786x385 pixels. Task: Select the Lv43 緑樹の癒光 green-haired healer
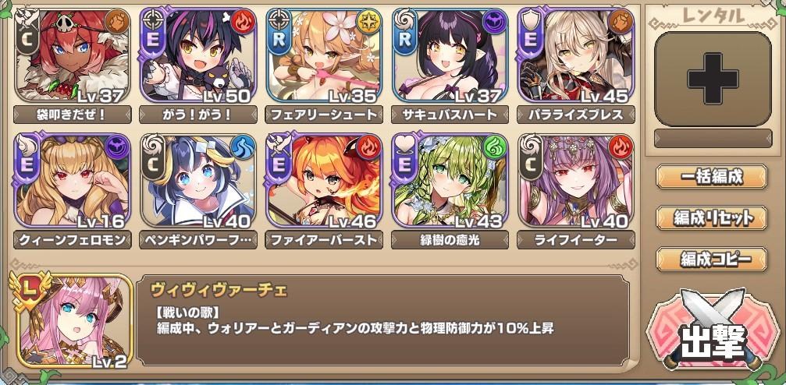point(450,180)
